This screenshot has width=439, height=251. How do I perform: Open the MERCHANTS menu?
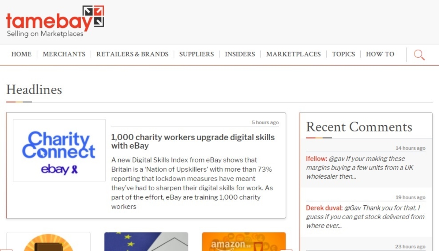click(x=64, y=54)
